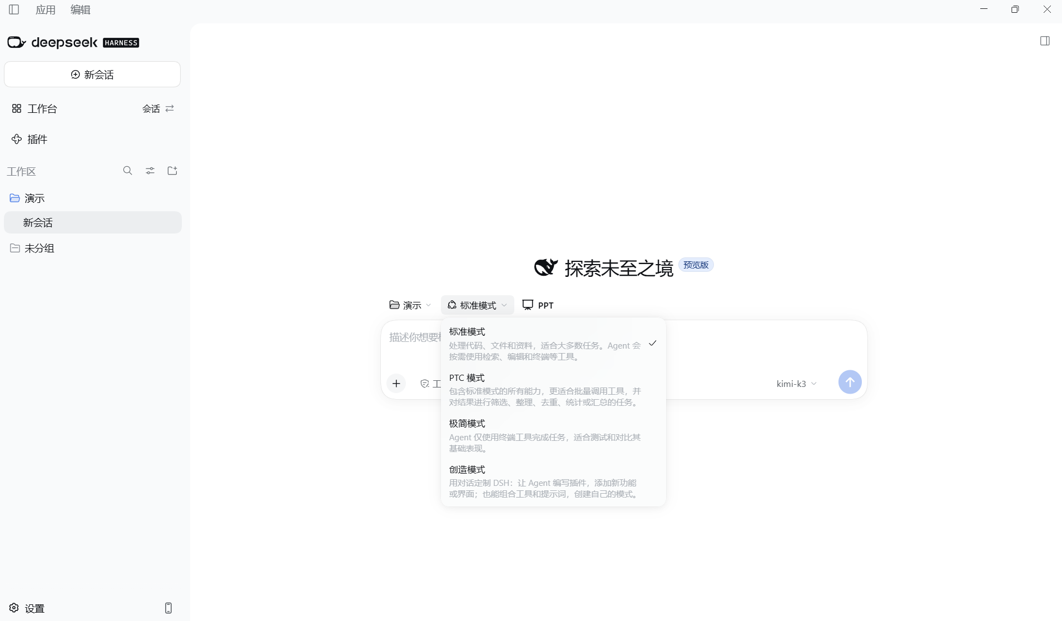Open the 插件 plugins page
1062x621 pixels.
[x=30, y=139]
